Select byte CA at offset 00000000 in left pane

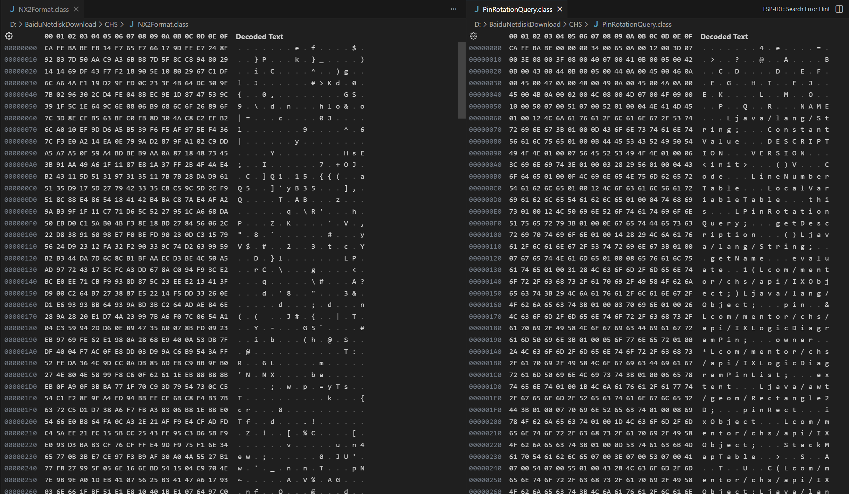tap(49, 48)
